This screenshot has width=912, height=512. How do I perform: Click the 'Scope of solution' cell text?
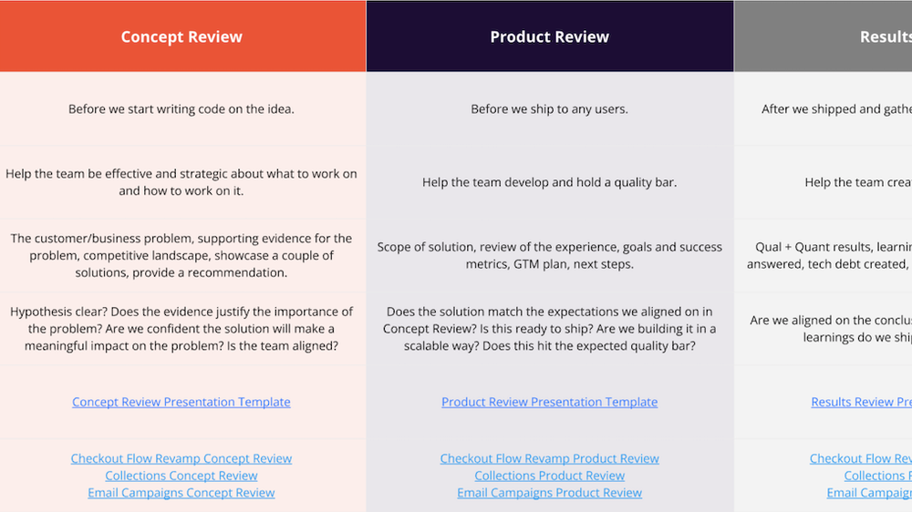549,255
